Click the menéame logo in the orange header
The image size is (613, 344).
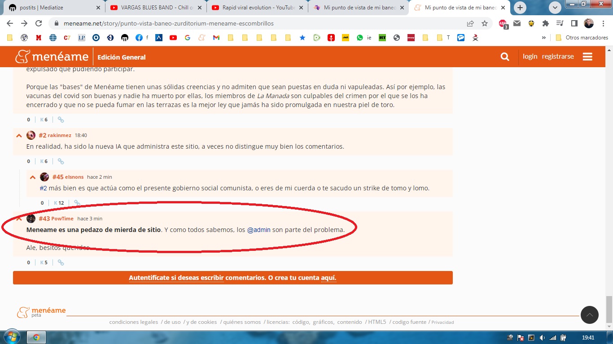click(52, 57)
